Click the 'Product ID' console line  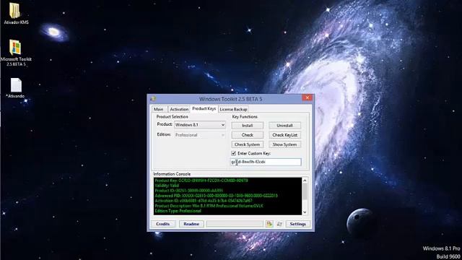click(x=189, y=191)
